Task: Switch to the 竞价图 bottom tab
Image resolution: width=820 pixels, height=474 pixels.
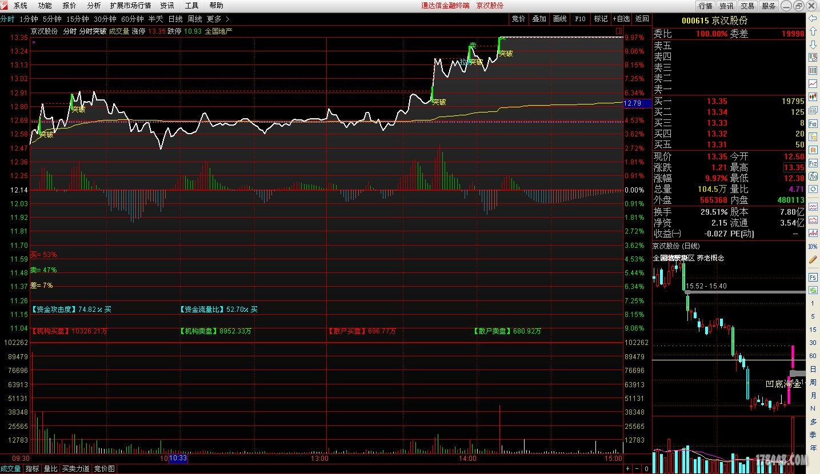Action: 105,469
